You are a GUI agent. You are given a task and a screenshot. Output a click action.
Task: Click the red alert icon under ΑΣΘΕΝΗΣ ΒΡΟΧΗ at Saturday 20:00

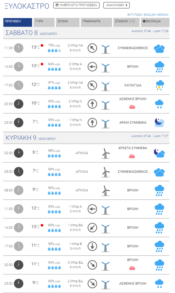(x=132, y=107)
